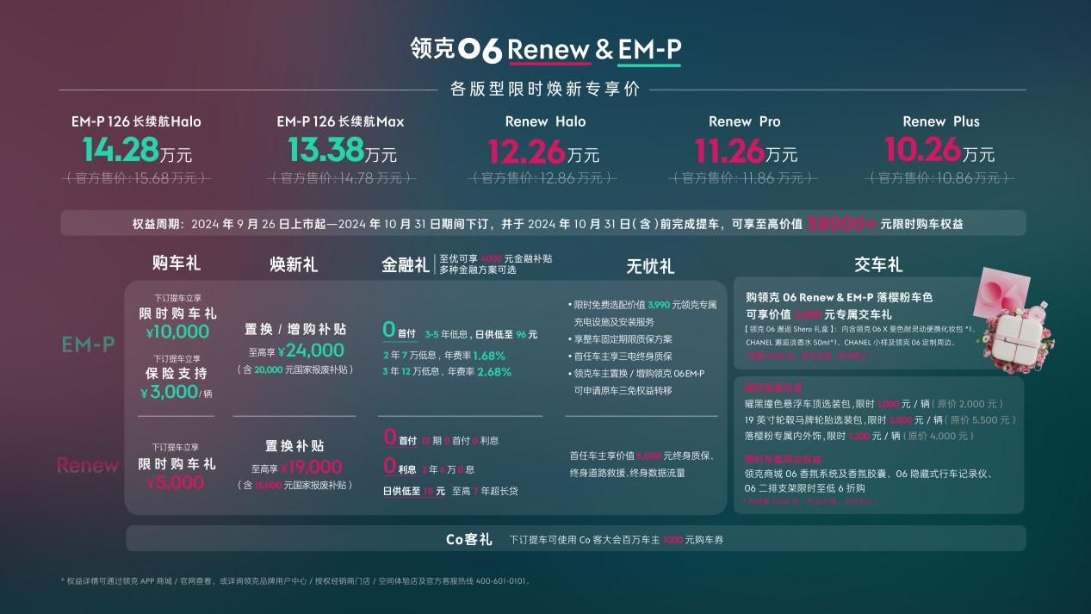The image size is (1091, 614).
Task: Click the 3,990元领克专属充电设施 bullet
Action: pos(642,313)
